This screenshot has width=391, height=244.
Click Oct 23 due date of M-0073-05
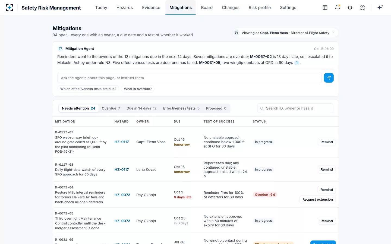tap(180, 218)
